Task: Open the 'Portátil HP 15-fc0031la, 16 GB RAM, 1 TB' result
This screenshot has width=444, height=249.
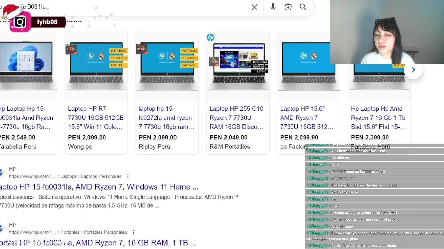Action: (x=98, y=243)
